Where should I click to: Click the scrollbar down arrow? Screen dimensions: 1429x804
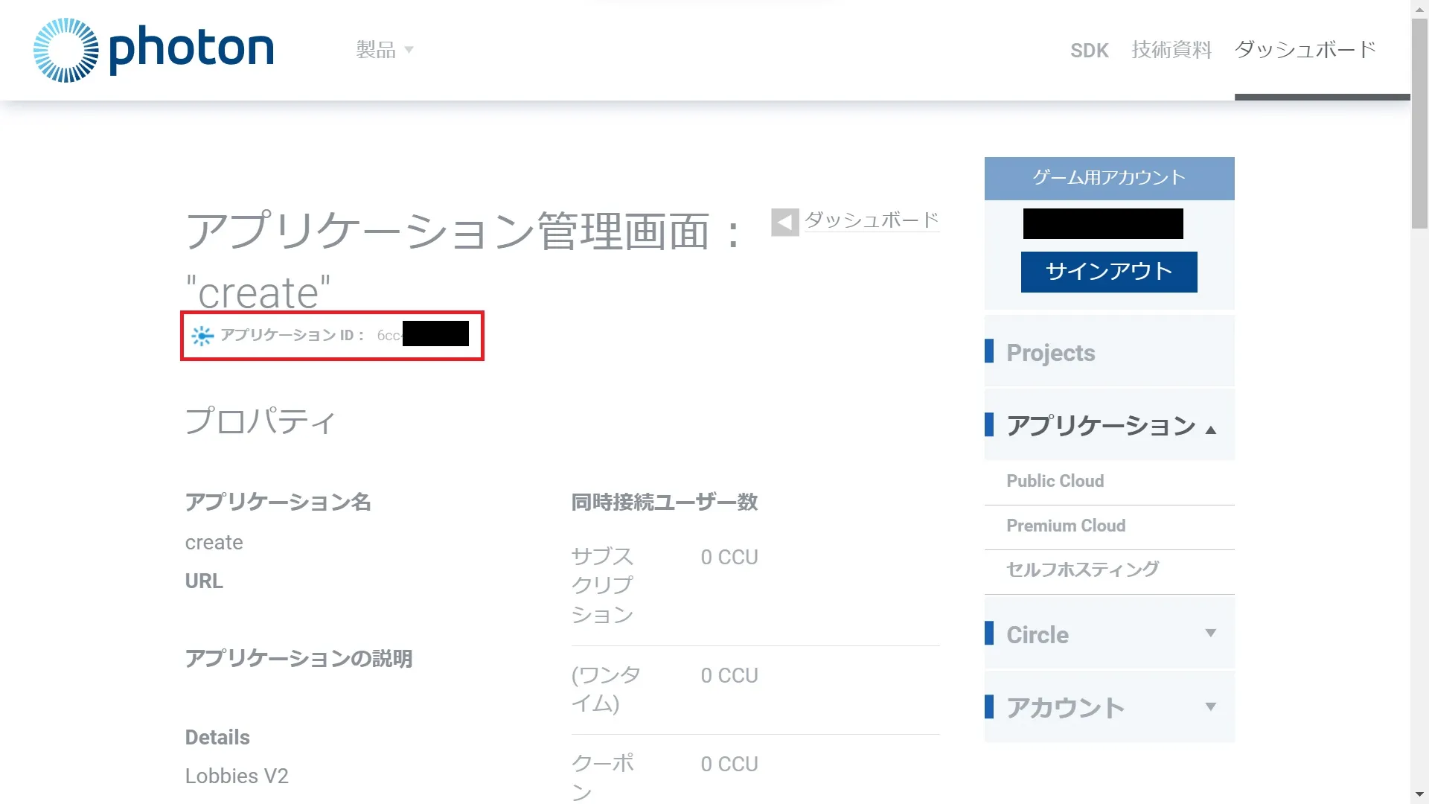click(x=1419, y=795)
